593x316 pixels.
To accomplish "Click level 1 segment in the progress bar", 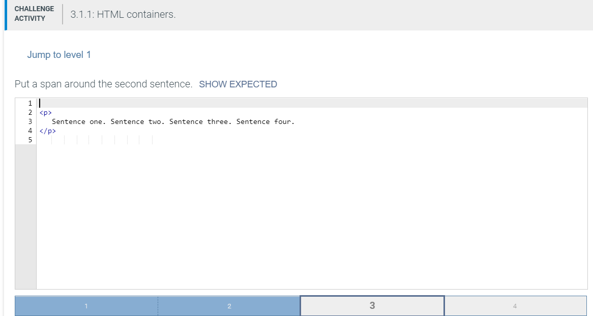I will click(x=86, y=305).
